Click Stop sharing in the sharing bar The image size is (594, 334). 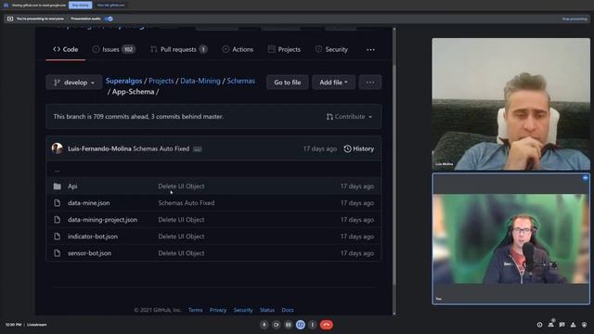[81, 6]
